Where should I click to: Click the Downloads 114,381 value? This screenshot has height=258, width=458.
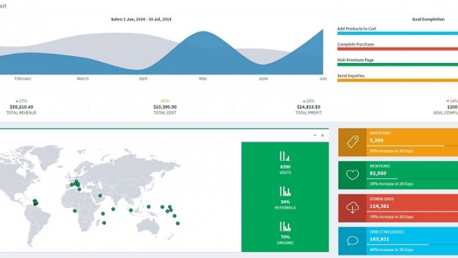point(379,206)
